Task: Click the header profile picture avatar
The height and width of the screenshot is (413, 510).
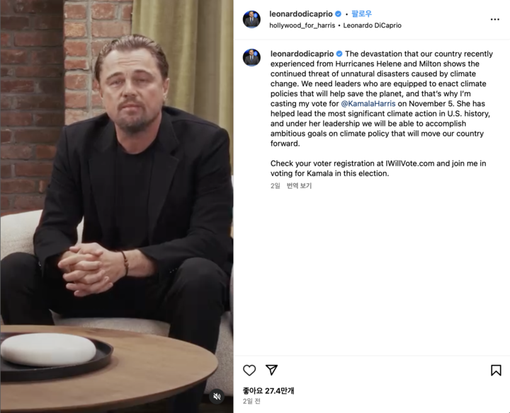Action: coord(251,19)
